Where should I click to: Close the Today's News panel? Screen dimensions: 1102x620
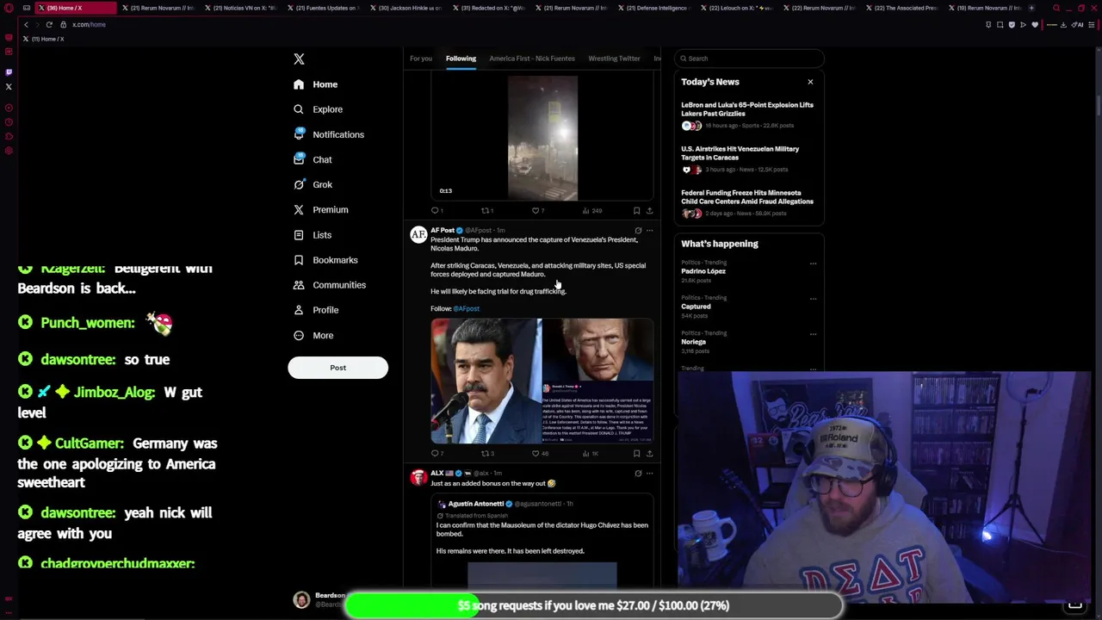[810, 82]
